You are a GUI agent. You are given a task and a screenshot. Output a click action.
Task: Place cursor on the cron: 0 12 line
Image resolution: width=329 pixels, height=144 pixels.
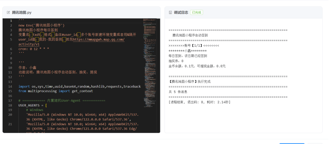coord(33,49)
